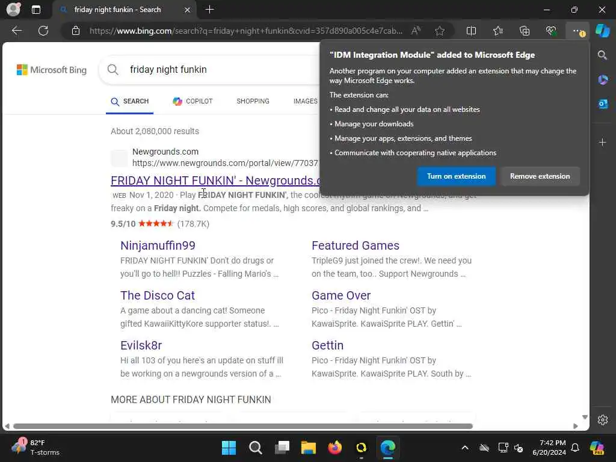616x462 pixels.
Task: View site information lock icon
Action: click(76, 31)
